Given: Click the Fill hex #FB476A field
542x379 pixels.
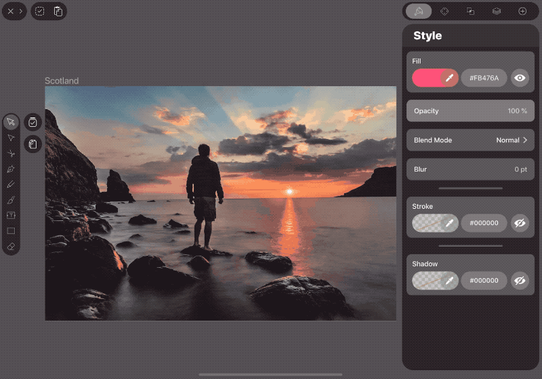Looking at the screenshot, I should [x=484, y=78].
